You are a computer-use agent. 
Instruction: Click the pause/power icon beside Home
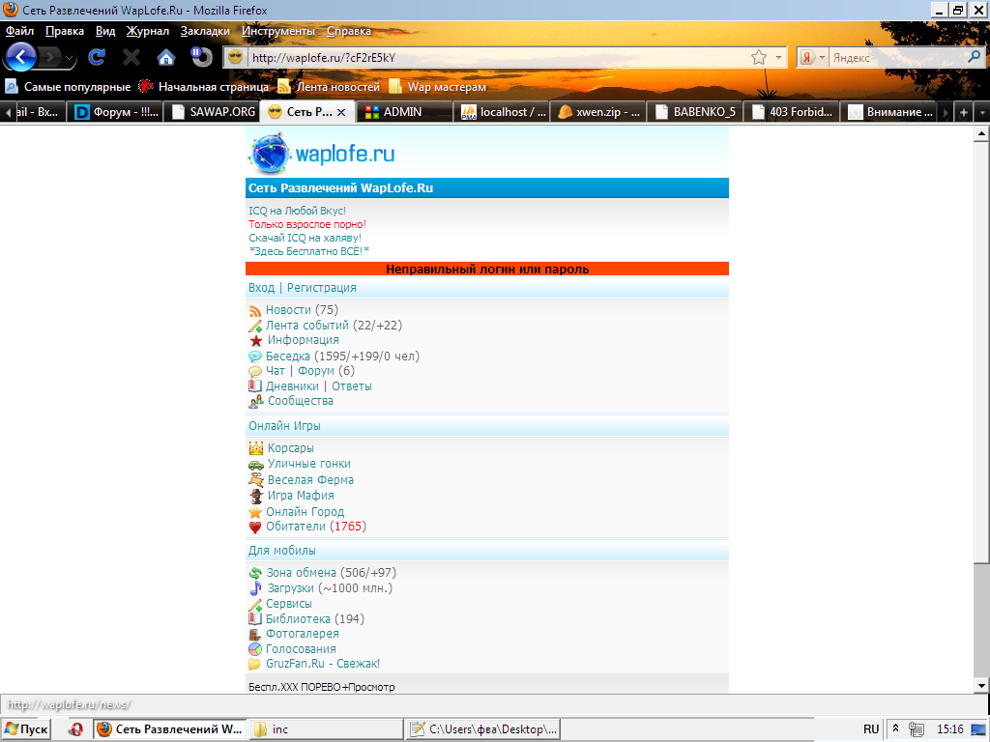(201, 57)
